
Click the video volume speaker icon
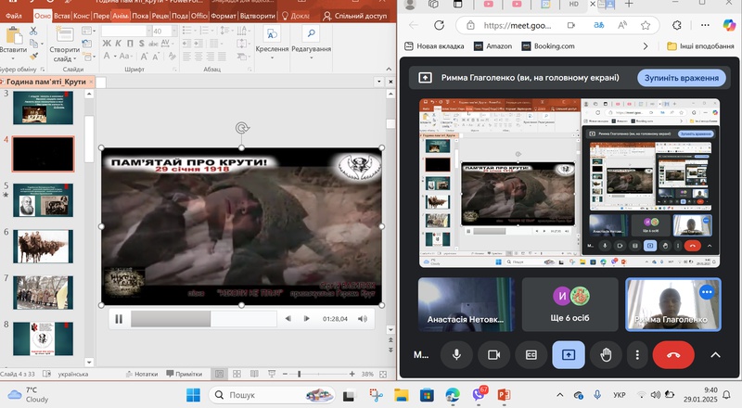363,319
